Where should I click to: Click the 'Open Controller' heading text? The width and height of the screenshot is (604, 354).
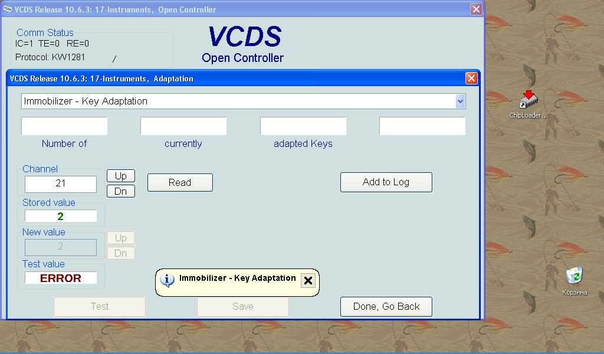click(242, 58)
